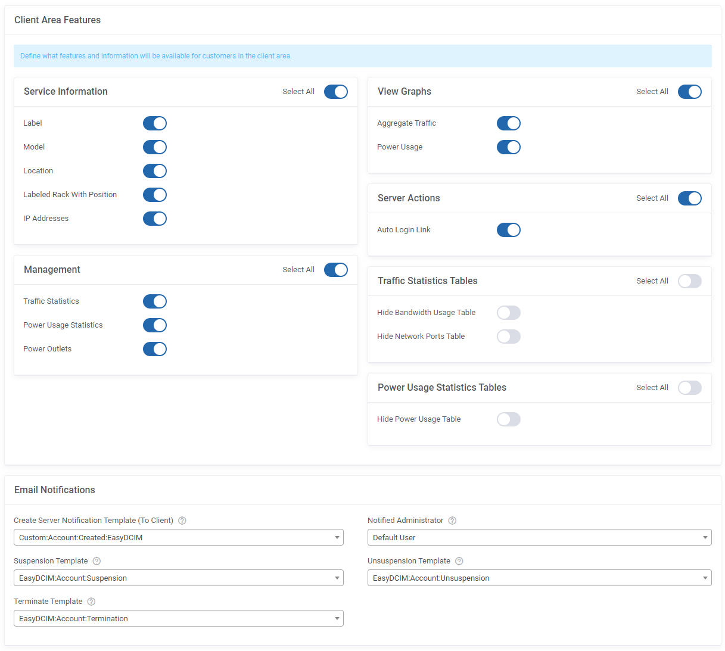Click help icon beside Unsuspension Template

[x=459, y=561]
